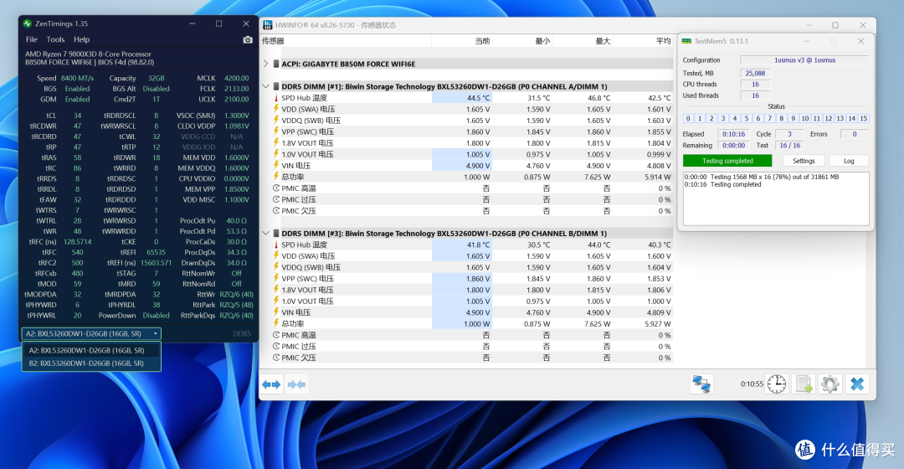Expand the ACPI GIGABYTE B850M sensor group
The width and height of the screenshot is (904, 469).
tap(266, 64)
